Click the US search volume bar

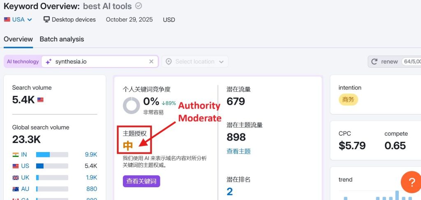(52, 166)
